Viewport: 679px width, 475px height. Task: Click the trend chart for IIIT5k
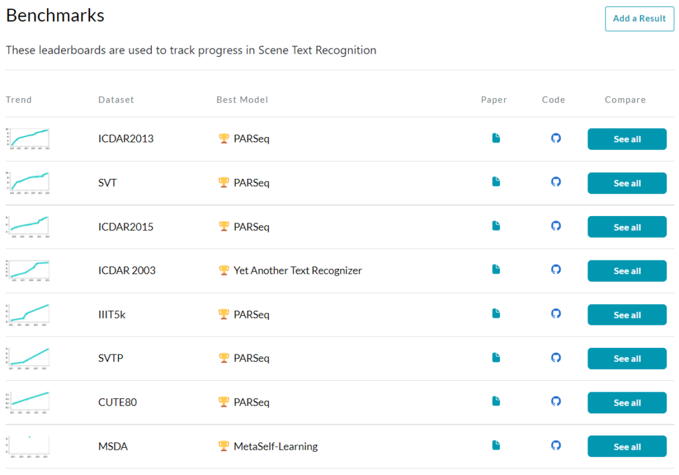click(x=27, y=314)
